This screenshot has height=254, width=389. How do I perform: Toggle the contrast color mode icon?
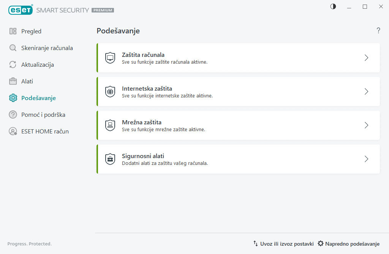333,6
